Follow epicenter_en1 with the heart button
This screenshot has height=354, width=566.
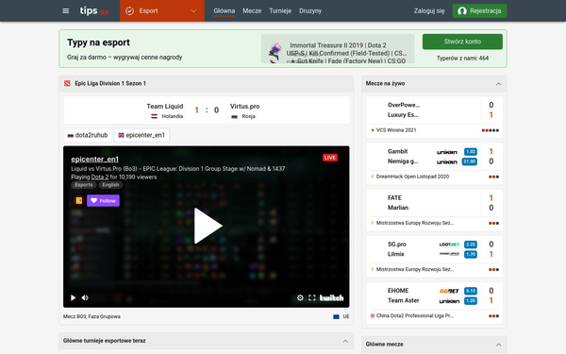(x=103, y=200)
